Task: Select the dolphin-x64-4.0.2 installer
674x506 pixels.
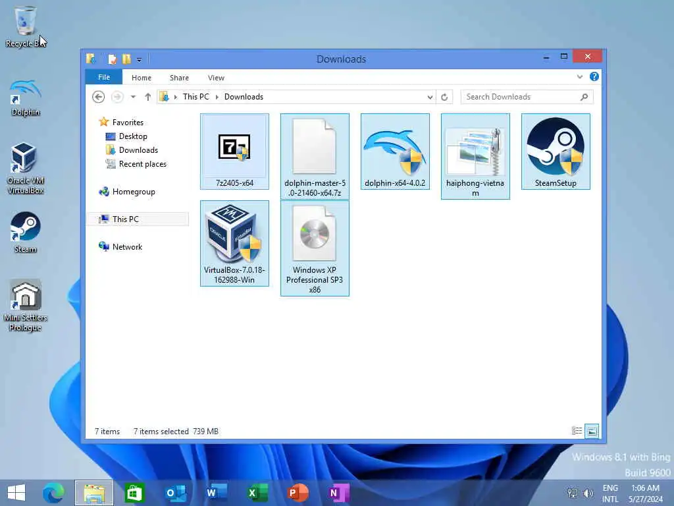Action: tap(395, 151)
